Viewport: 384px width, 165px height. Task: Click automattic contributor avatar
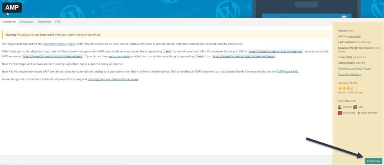340,113
